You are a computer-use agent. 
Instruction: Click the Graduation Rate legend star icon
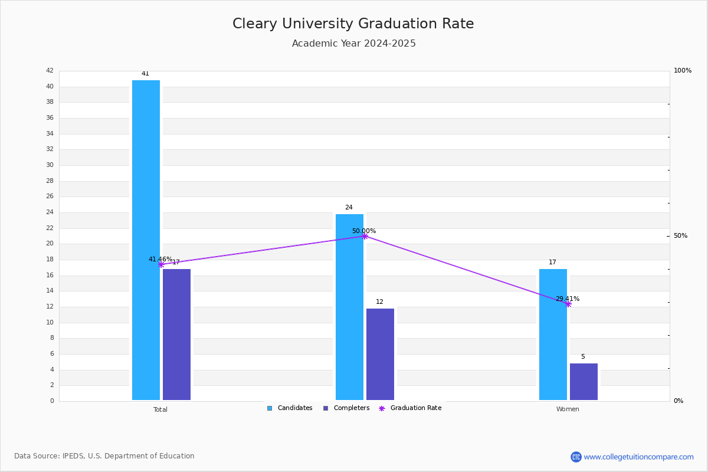[382, 408]
